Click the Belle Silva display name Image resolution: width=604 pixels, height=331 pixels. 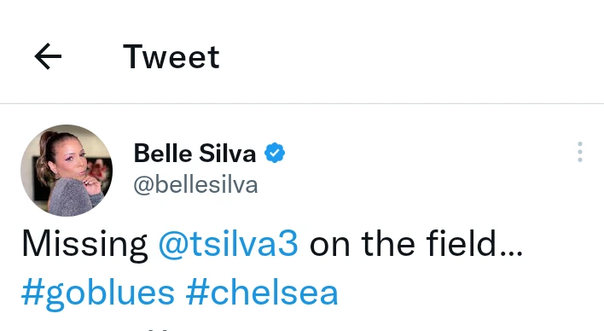tap(195, 153)
